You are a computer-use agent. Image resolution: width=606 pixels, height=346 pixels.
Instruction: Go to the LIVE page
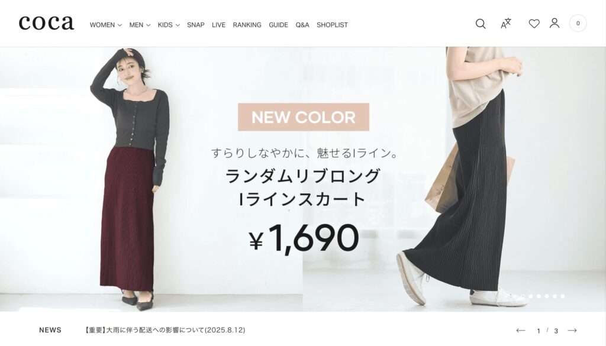click(218, 25)
